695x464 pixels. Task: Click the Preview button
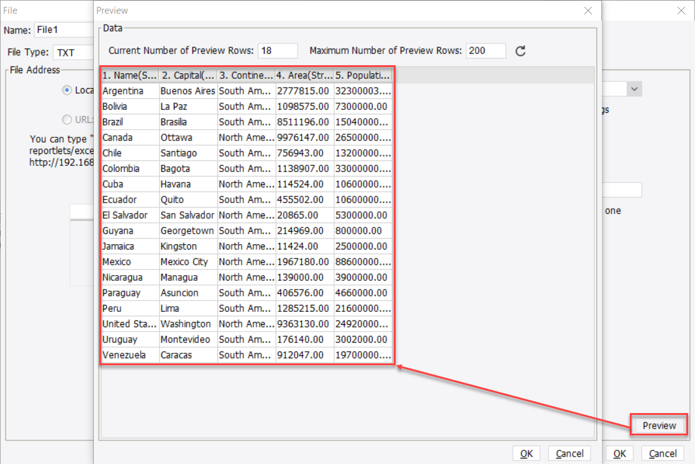tap(658, 425)
